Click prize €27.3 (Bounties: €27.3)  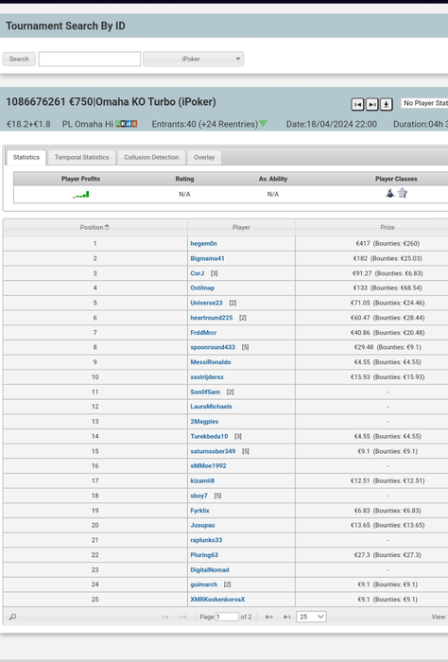click(x=388, y=555)
